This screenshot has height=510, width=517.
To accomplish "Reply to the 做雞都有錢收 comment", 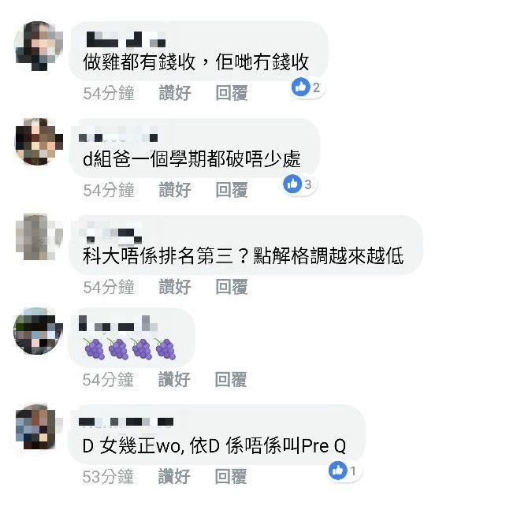I will [232, 93].
